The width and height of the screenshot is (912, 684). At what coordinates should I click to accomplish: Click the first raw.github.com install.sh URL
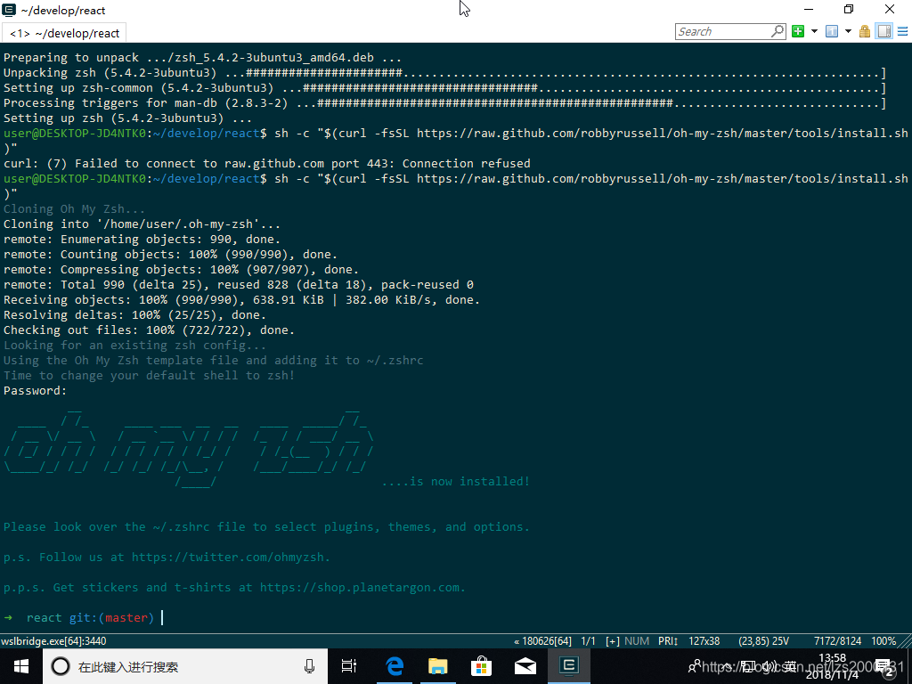click(x=662, y=134)
